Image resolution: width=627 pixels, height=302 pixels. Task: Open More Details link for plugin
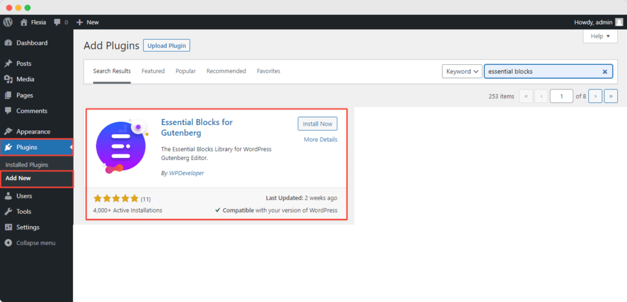(320, 140)
